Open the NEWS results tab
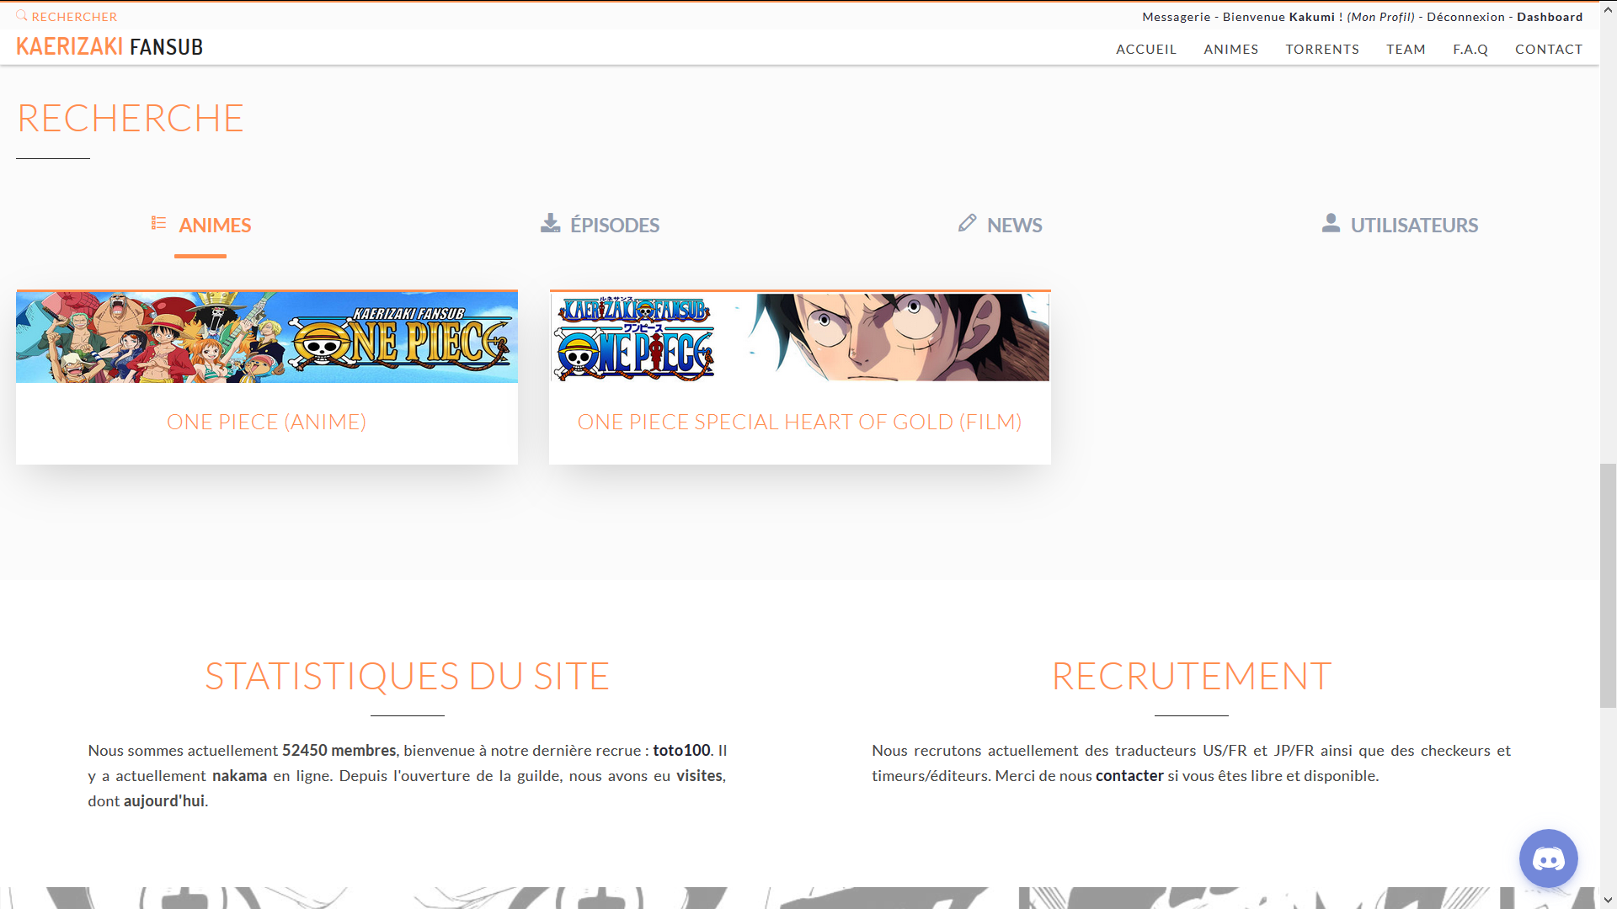 pos(1000,226)
